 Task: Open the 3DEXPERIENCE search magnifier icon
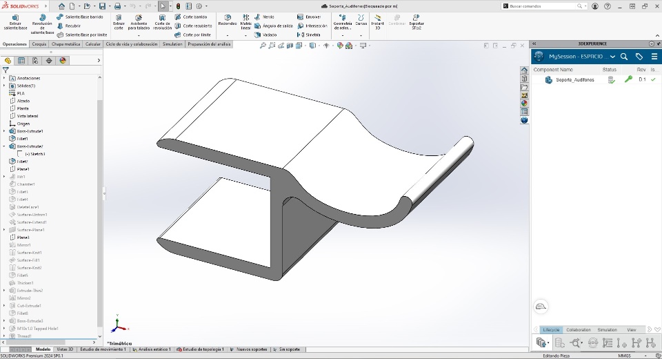tap(624, 57)
